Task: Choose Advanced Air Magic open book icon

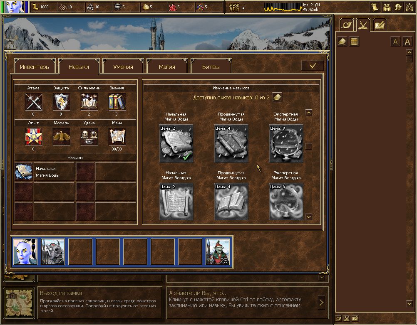Action: (x=231, y=202)
